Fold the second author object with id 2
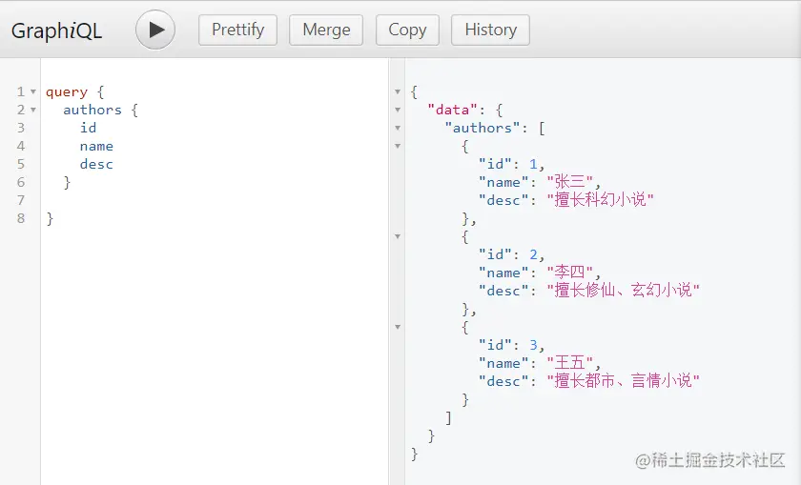Screen dimensions: 801x485 [398, 237]
